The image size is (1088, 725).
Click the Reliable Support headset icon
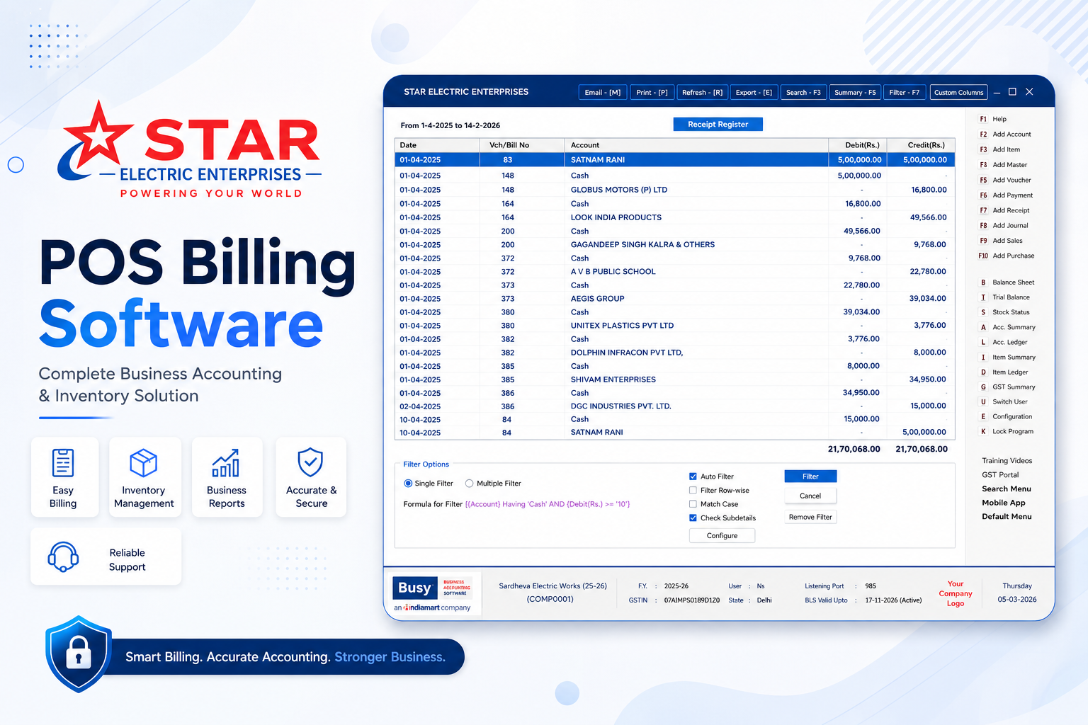tap(63, 557)
